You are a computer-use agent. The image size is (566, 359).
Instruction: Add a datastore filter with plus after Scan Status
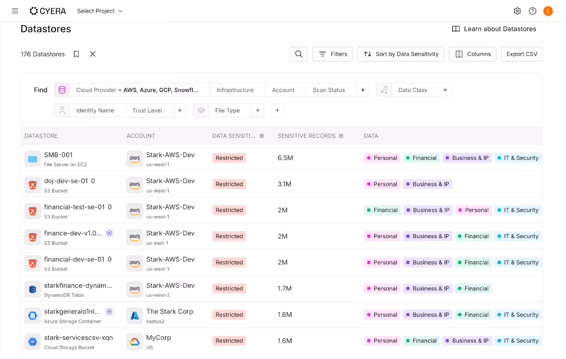coord(363,90)
